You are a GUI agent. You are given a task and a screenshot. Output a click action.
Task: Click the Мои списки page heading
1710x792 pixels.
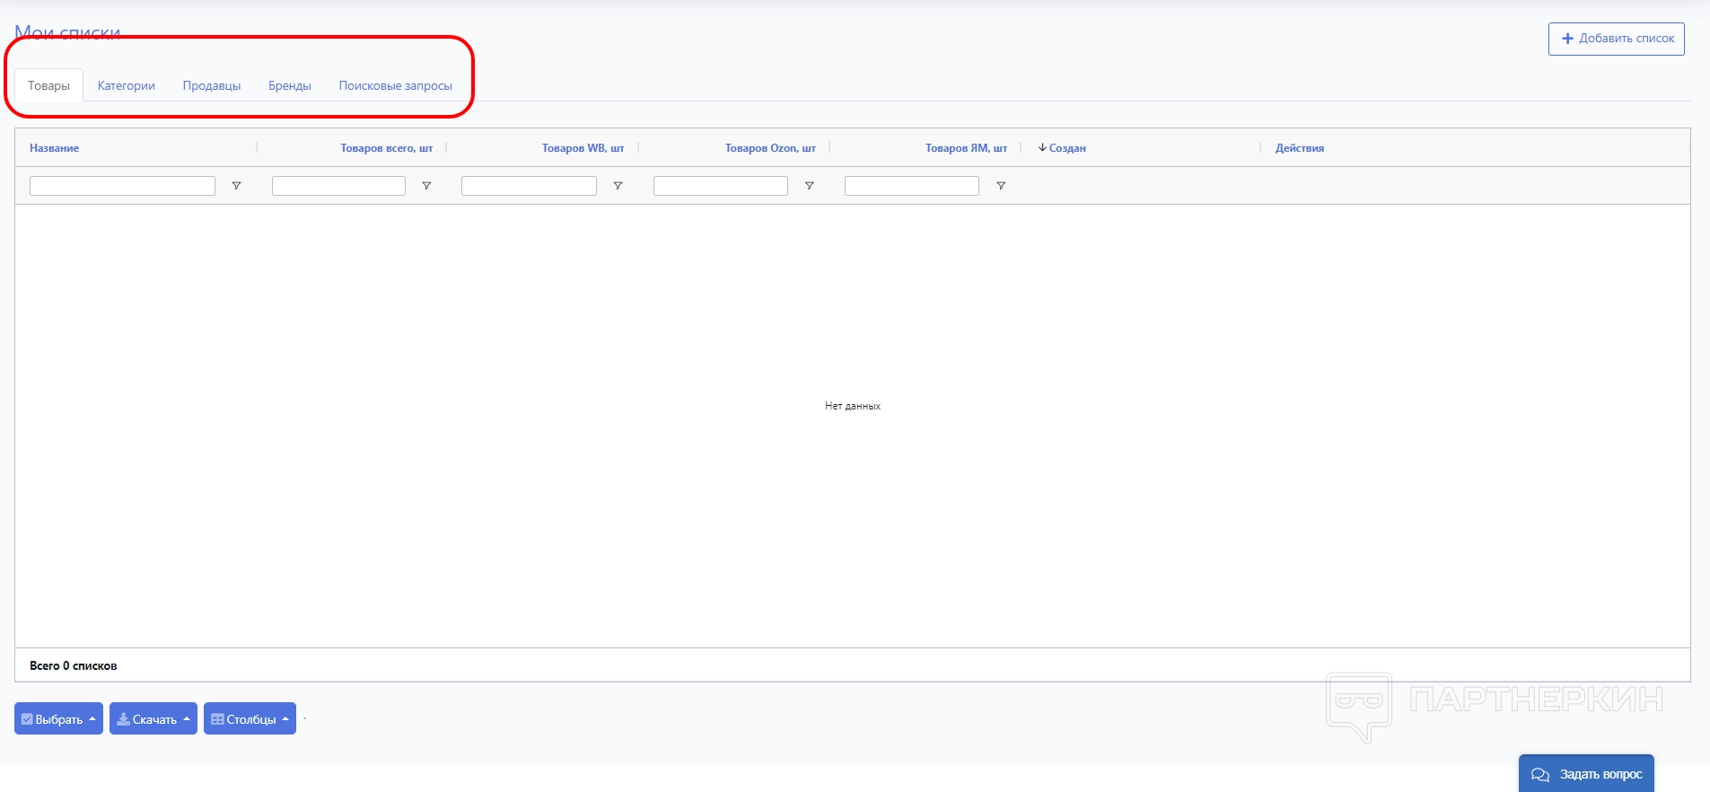[x=67, y=33]
